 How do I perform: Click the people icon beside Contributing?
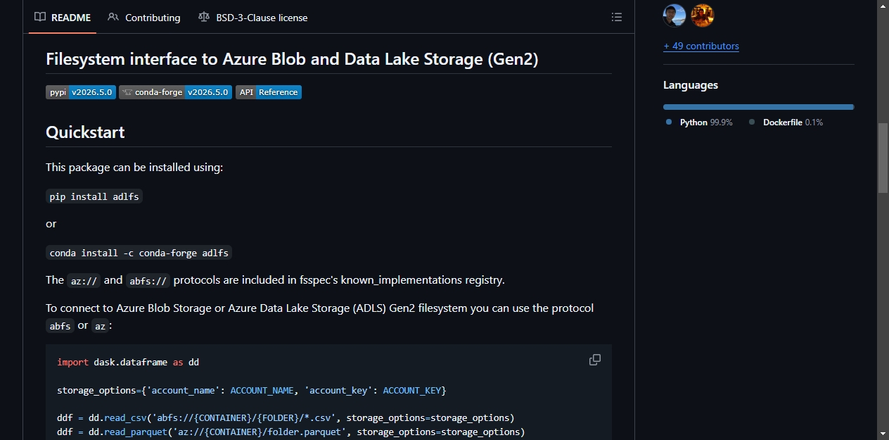click(x=113, y=18)
